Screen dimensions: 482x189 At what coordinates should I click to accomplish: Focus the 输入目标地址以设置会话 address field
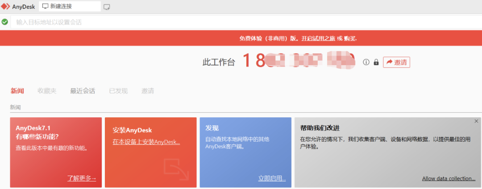(246, 22)
